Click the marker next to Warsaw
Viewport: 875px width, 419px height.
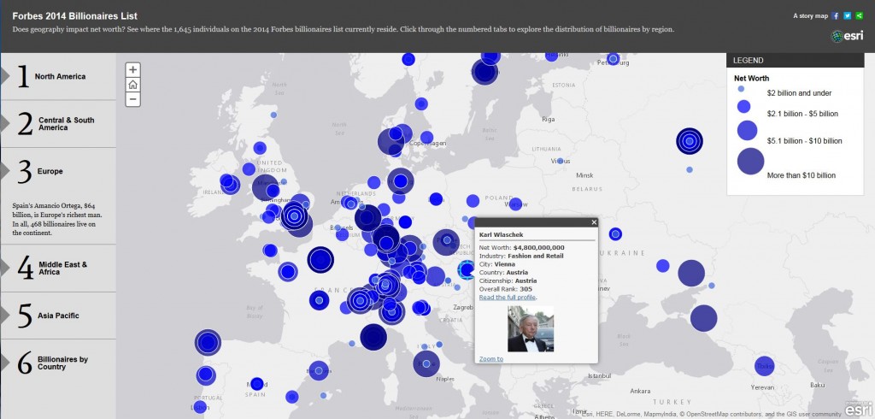515,204
